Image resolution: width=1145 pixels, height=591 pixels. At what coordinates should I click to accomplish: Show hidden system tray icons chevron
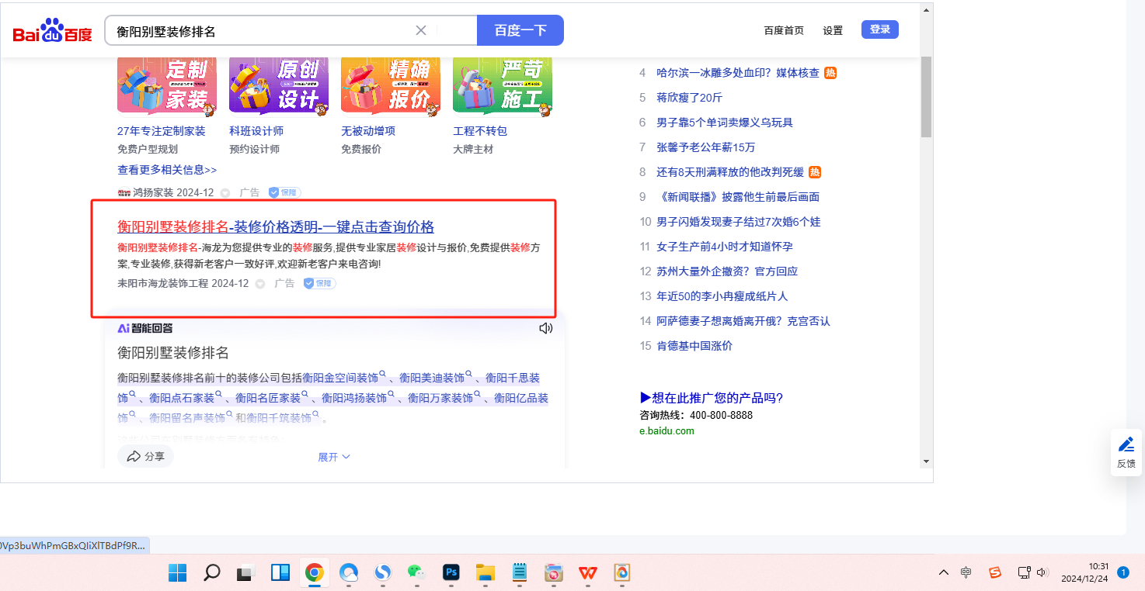[x=943, y=572]
